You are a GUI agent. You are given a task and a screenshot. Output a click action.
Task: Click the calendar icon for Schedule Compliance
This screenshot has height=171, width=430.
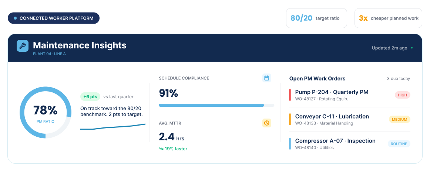coord(266,78)
